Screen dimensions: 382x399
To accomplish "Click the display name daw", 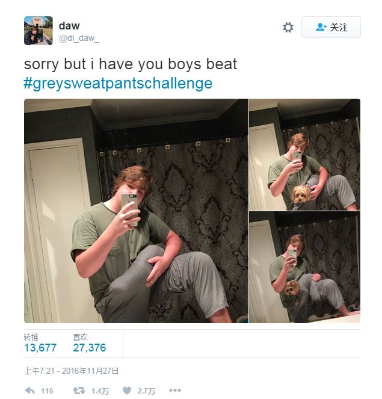I will (69, 26).
